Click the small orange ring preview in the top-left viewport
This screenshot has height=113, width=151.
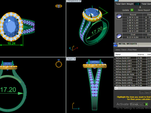pos(59,6)
